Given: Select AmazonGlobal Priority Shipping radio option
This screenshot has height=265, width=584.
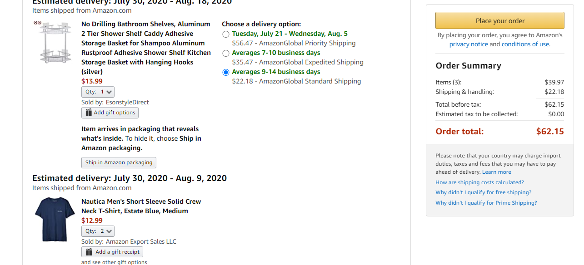Looking at the screenshot, I should 226,34.
